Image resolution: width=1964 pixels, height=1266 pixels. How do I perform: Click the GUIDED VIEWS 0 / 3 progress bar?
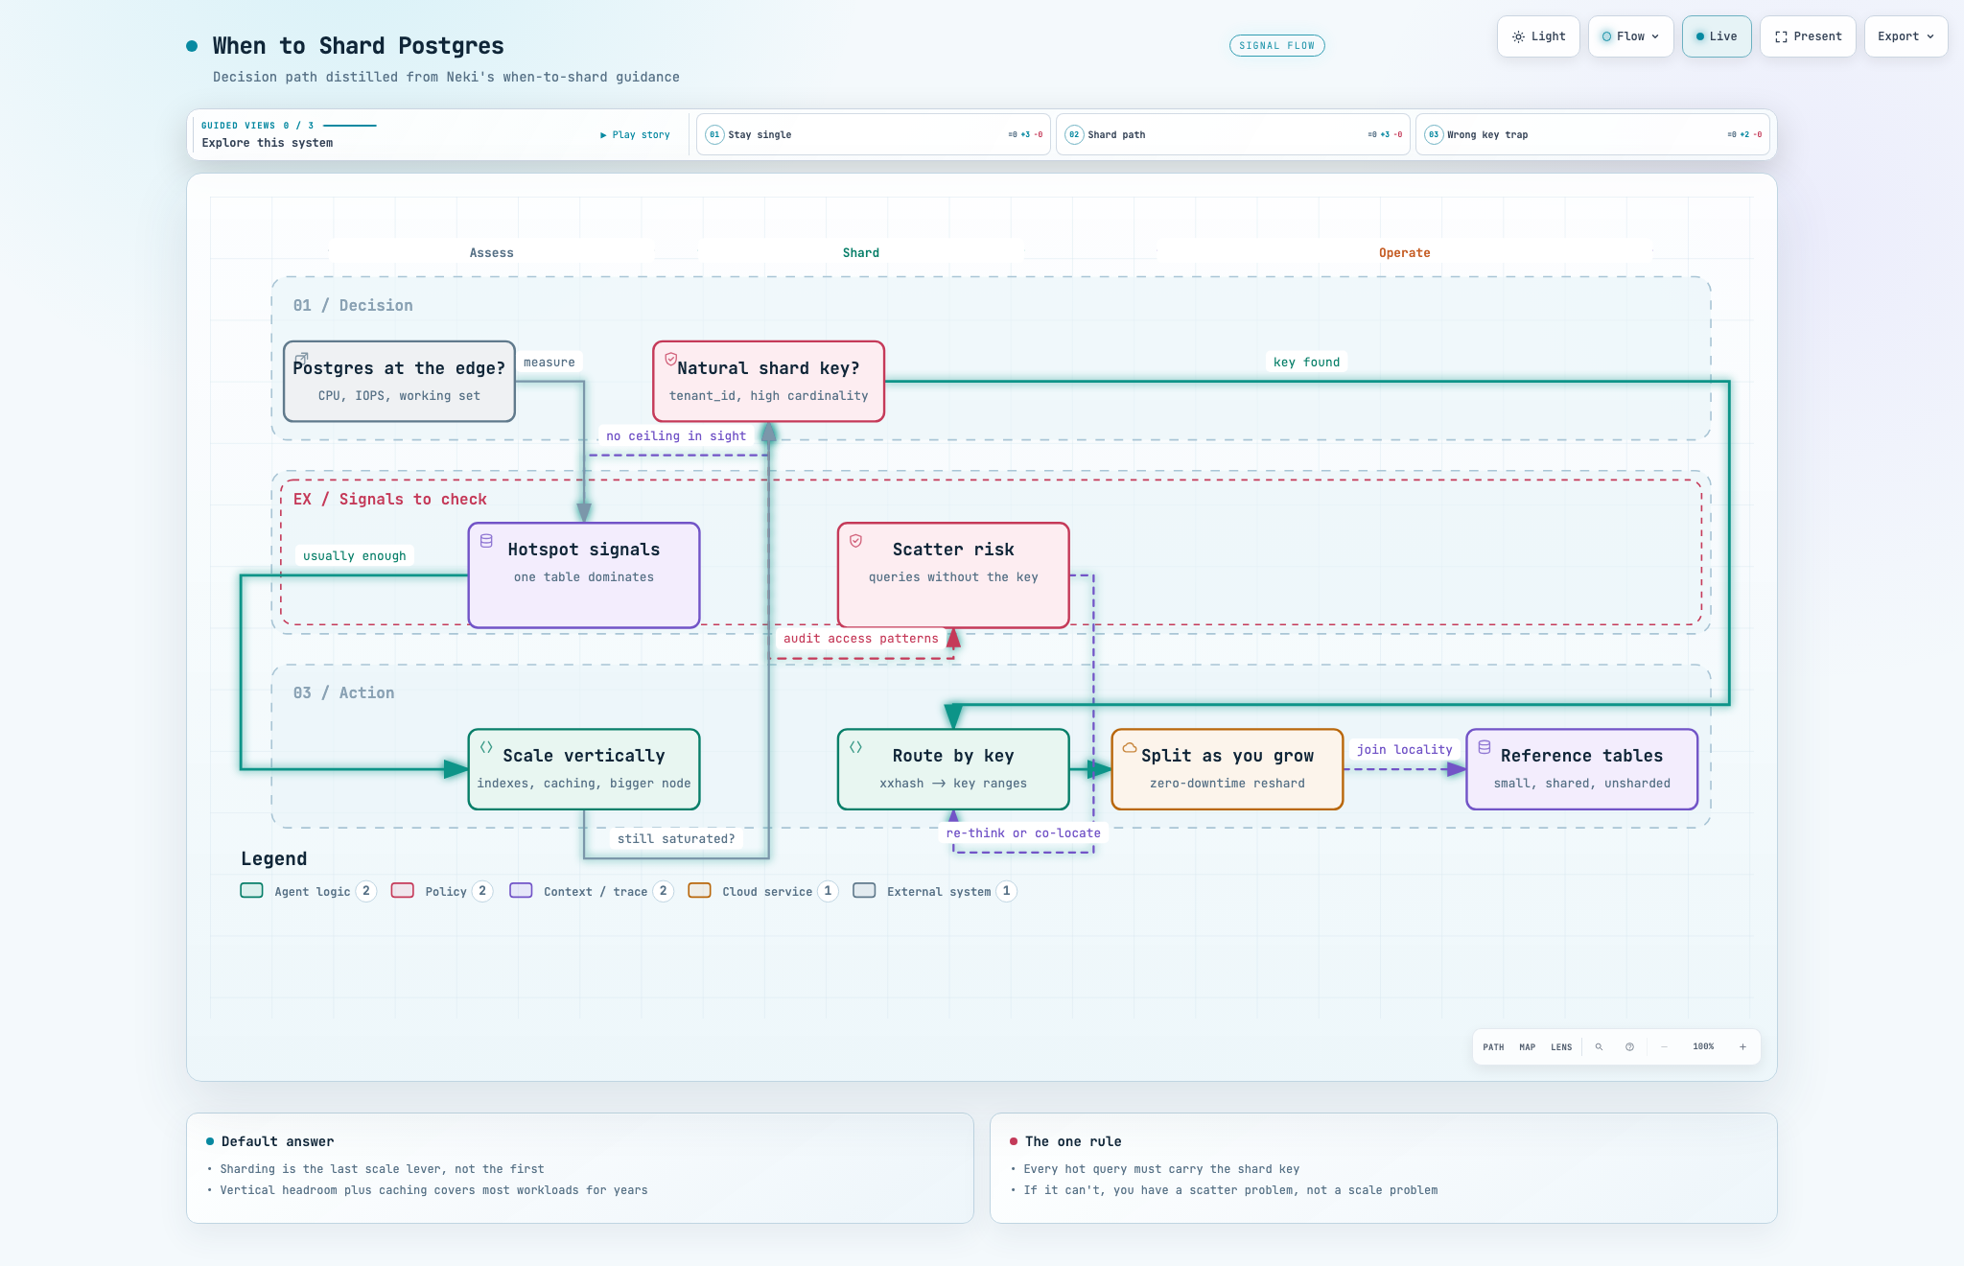pyautogui.click(x=350, y=125)
